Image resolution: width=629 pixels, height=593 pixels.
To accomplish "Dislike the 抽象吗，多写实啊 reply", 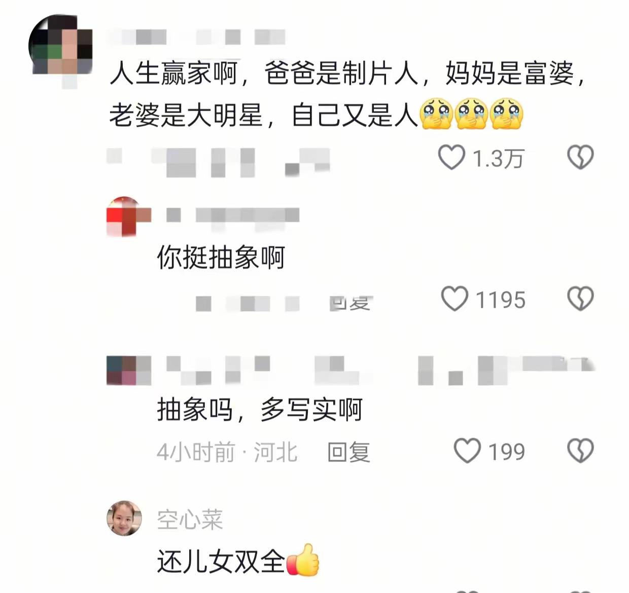I will click(x=580, y=451).
